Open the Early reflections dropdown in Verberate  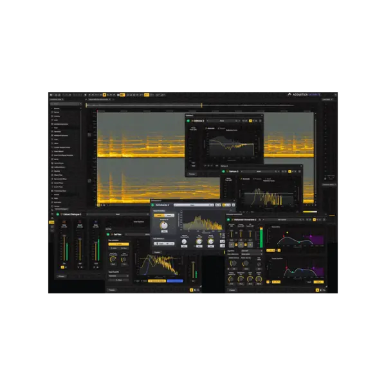pyautogui.click(x=252, y=254)
